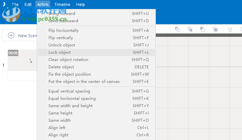This screenshot has width=242, height=140.
Task: Select Equal vertical spacing option
Action: coord(69,91)
